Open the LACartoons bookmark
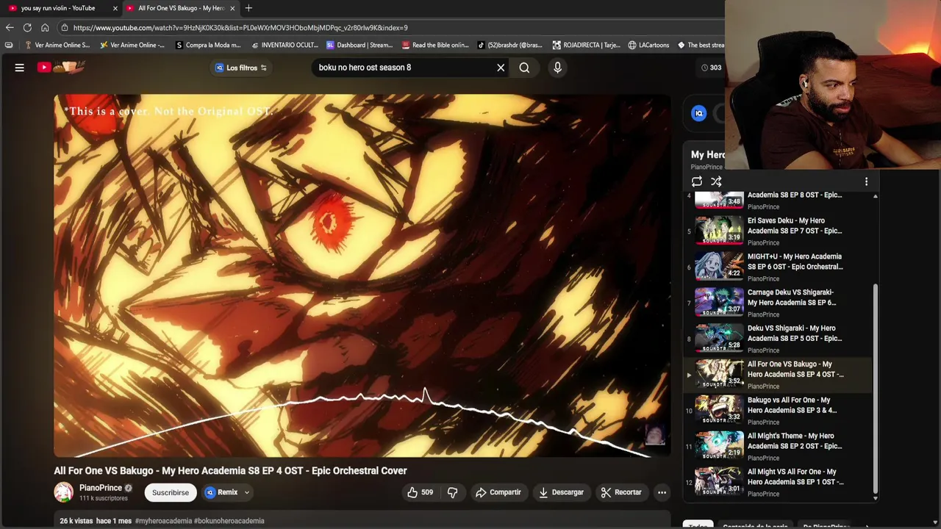 (648, 45)
